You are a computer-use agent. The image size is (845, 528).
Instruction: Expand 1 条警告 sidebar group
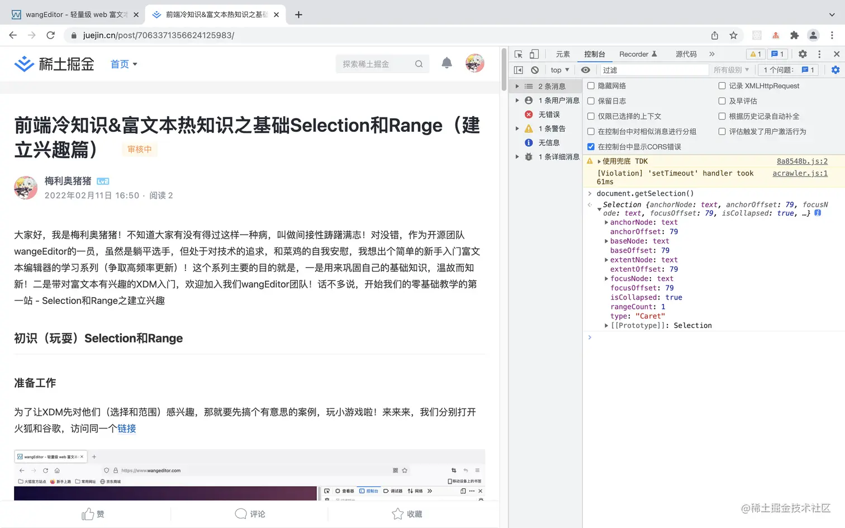pyautogui.click(x=517, y=129)
